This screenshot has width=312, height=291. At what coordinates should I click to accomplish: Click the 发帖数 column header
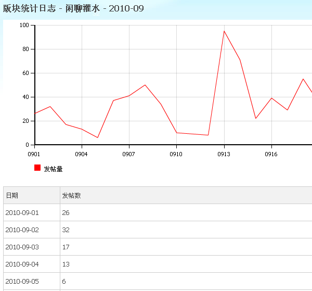point(71,195)
